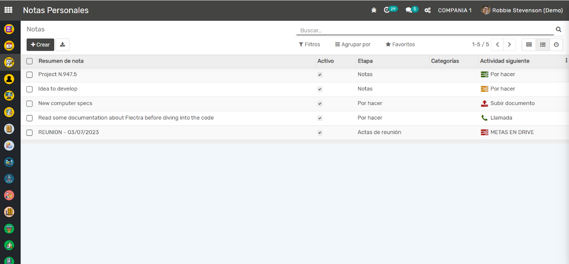Expand the Filtros dropdown
Viewport: 569px width, 264px height.
pos(309,44)
